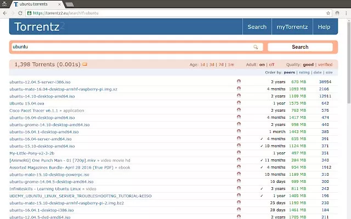Order results by date

pyautogui.click(x=318, y=72)
